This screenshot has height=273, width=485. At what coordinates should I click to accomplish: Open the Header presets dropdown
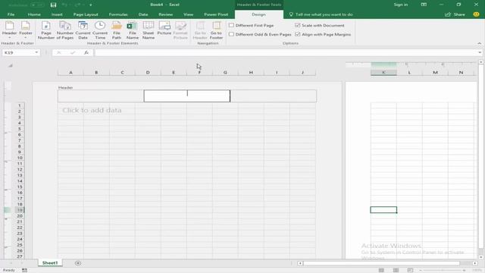coord(9,30)
